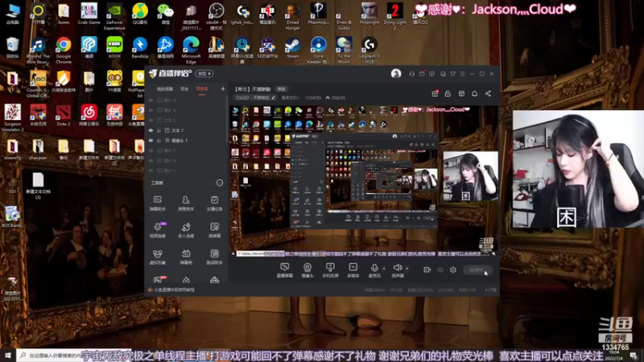Select the Steam desktop shortcut
This screenshot has width=644, height=362.
pyautogui.click(x=293, y=47)
